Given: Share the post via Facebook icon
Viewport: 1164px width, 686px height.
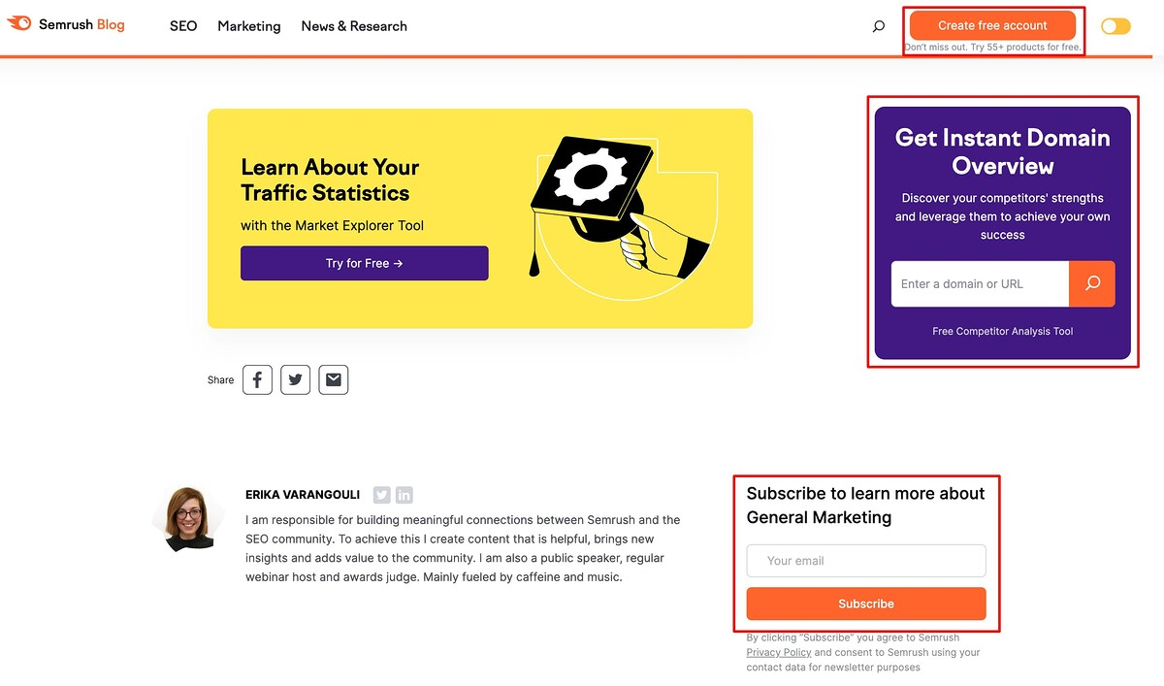Looking at the screenshot, I should (x=257, y=380).
